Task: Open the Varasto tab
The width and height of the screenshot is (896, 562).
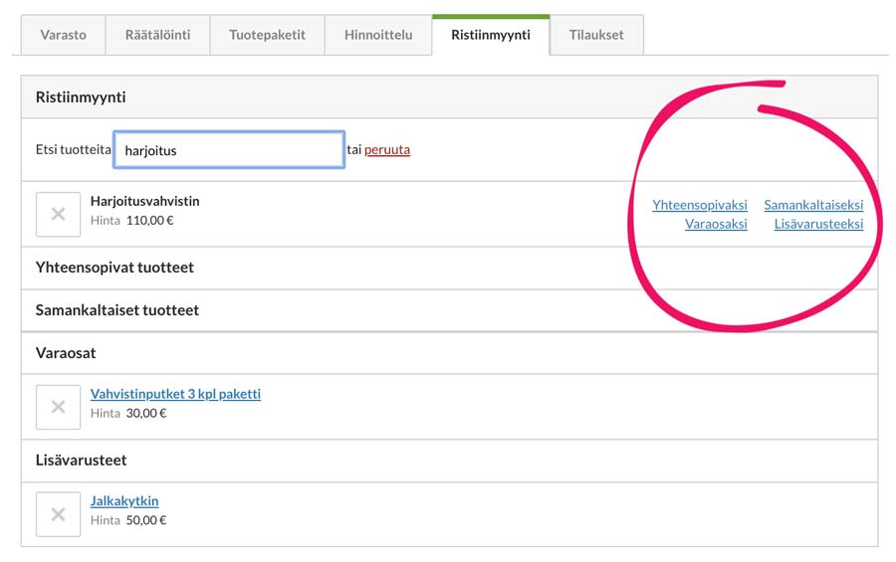Action: tap(64, 35)
